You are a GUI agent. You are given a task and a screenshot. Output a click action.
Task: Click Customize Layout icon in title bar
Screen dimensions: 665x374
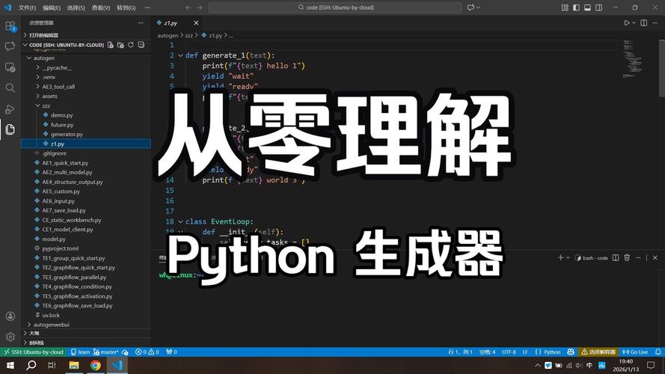565,7
